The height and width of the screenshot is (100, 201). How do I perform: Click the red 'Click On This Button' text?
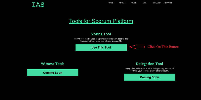click(x=163, y=47)
